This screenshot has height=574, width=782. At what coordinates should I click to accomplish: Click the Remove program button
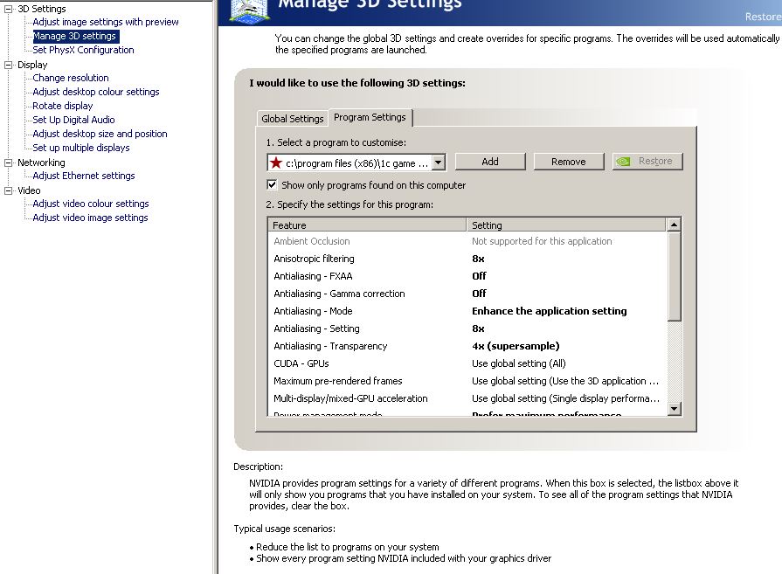coord(569,162)
